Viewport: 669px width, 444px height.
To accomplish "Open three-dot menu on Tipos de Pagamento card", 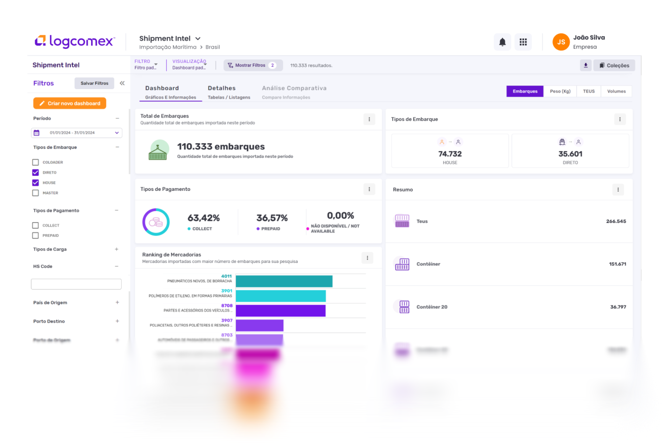I will (x=369, y=189).
